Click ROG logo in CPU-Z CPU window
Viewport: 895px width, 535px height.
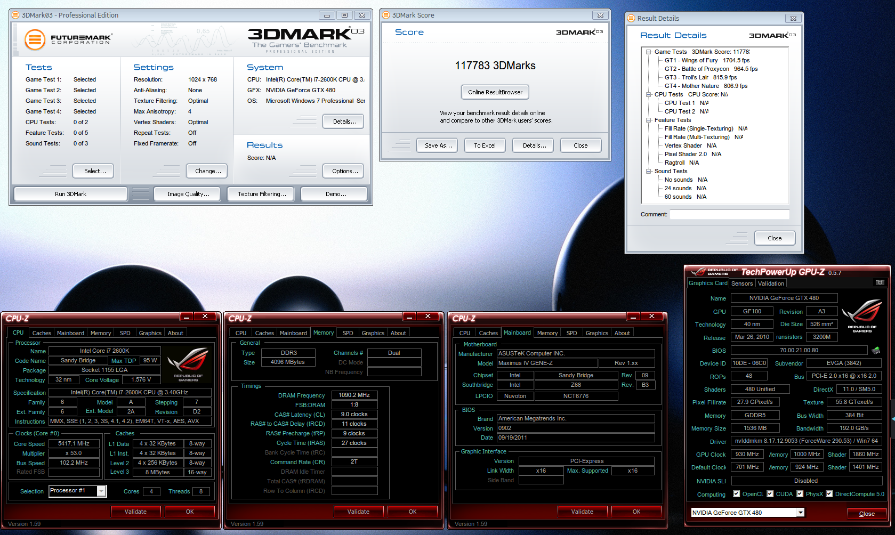point(188,364)
